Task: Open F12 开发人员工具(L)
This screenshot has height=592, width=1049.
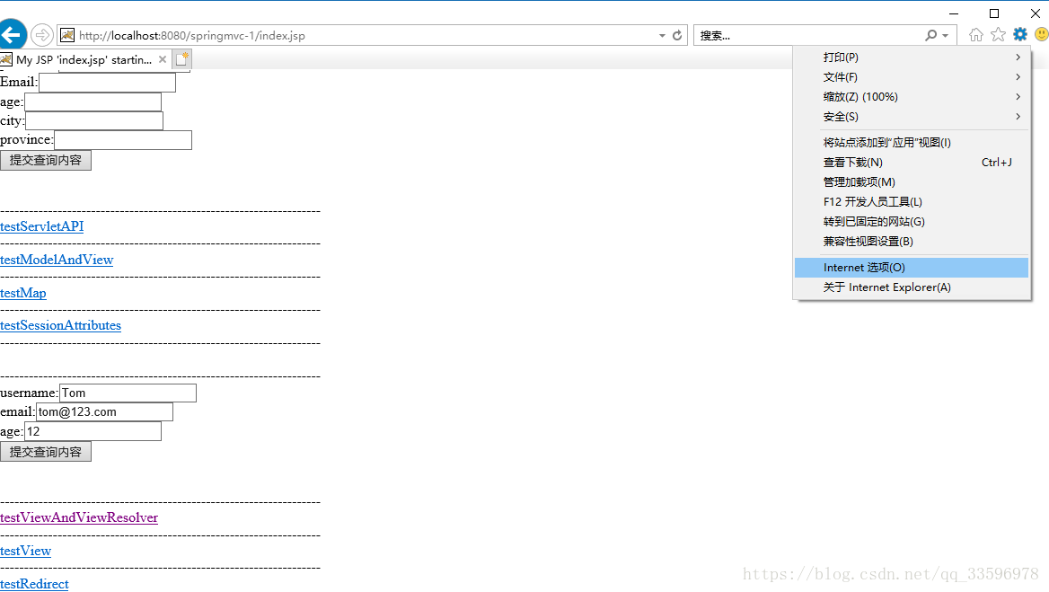Action: pos(912,202)
